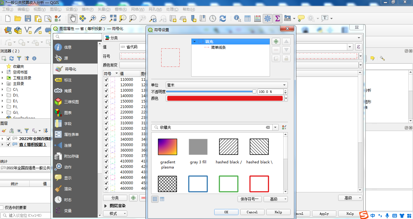The image size is (413, 219).
Task: Click the style manager icon next to Favorites
Action: pos(284,127)
